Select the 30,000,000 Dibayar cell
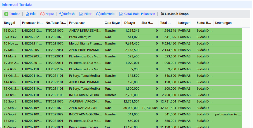 coord(131,108)
